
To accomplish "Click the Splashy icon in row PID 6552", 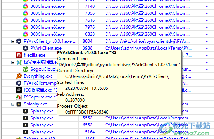I will pyautogui.click(x=26, y=125).
